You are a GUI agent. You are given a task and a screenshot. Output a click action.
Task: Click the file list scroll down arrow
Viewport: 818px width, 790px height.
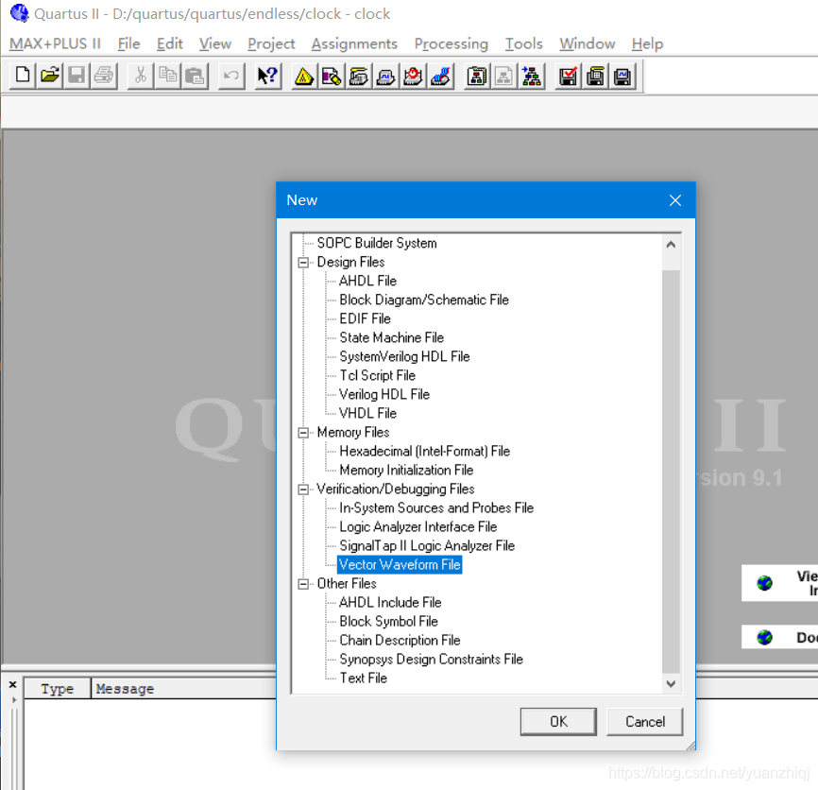pos(671,683)
